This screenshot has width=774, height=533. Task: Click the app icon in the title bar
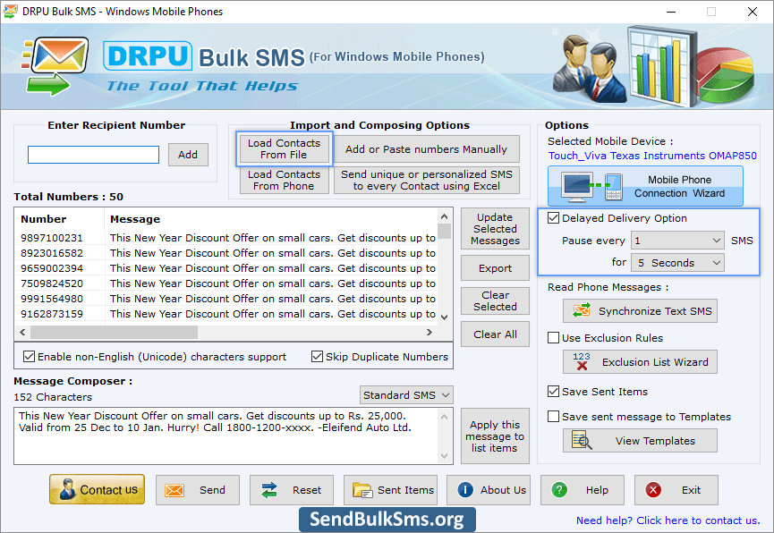pyautogui.click(x=10, y=12)
